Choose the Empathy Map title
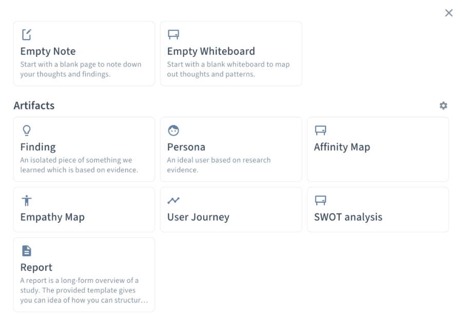Screen dimensions: 462x325 coord(52,217)
